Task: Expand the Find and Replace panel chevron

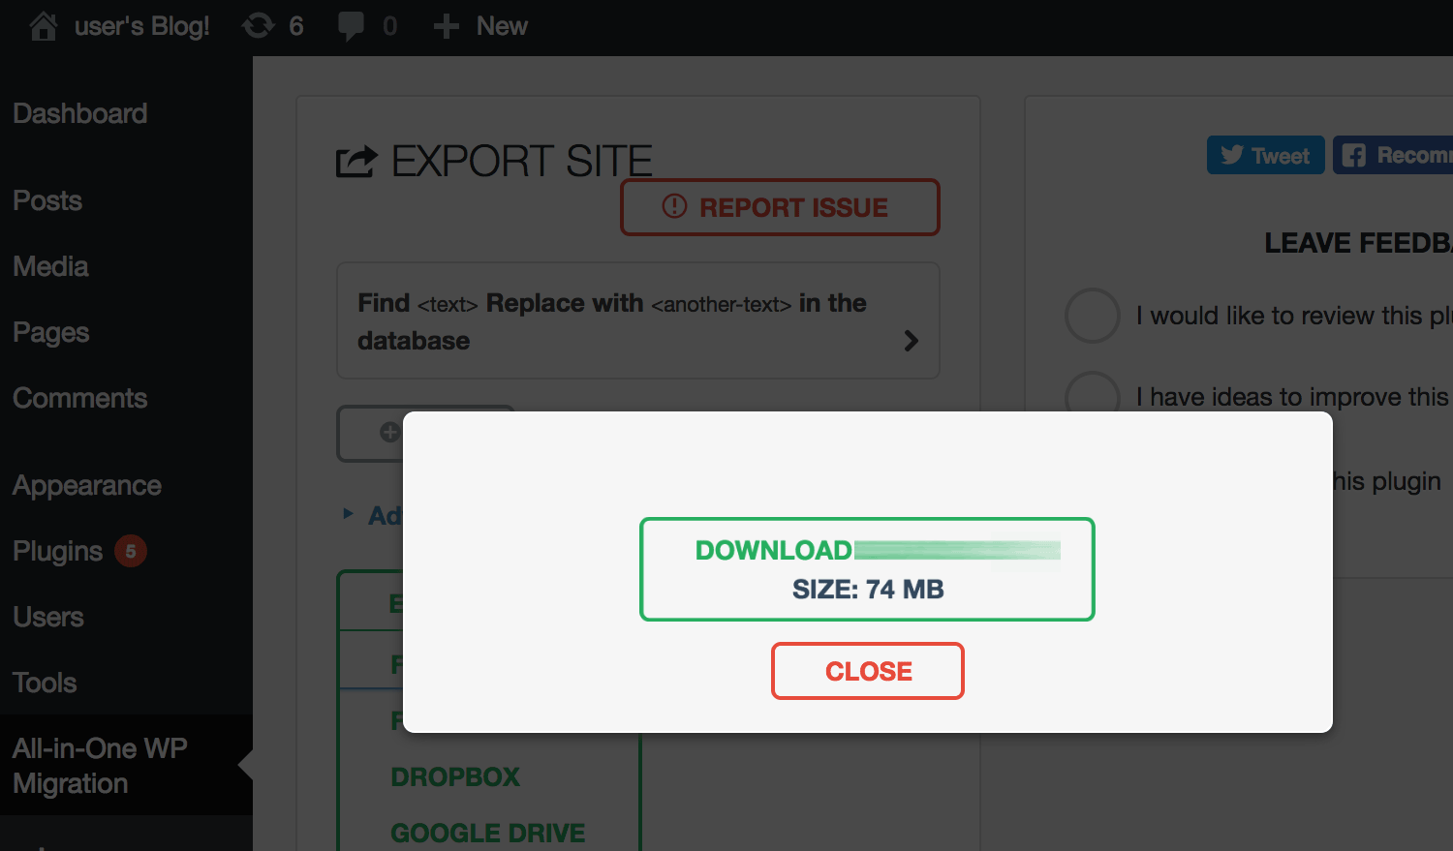Action: [x=911, y=341]
